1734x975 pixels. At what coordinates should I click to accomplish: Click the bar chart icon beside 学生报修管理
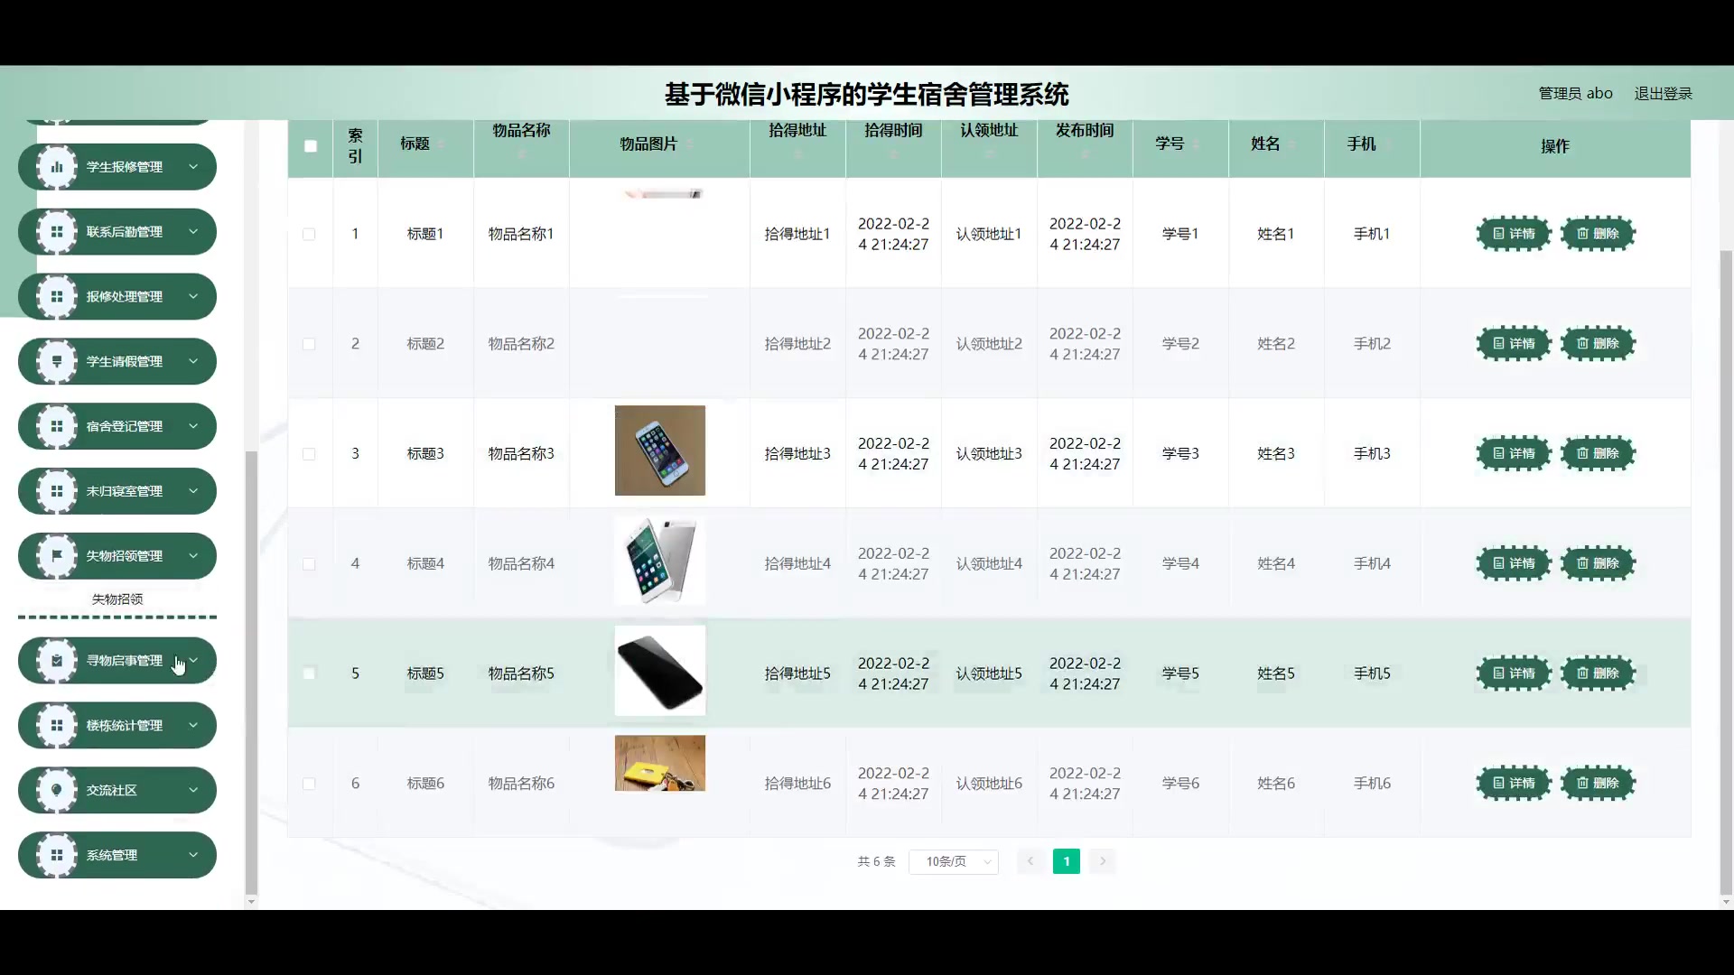57,167
